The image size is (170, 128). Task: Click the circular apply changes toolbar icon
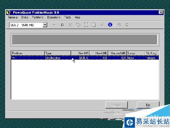(x=127, y=25)
